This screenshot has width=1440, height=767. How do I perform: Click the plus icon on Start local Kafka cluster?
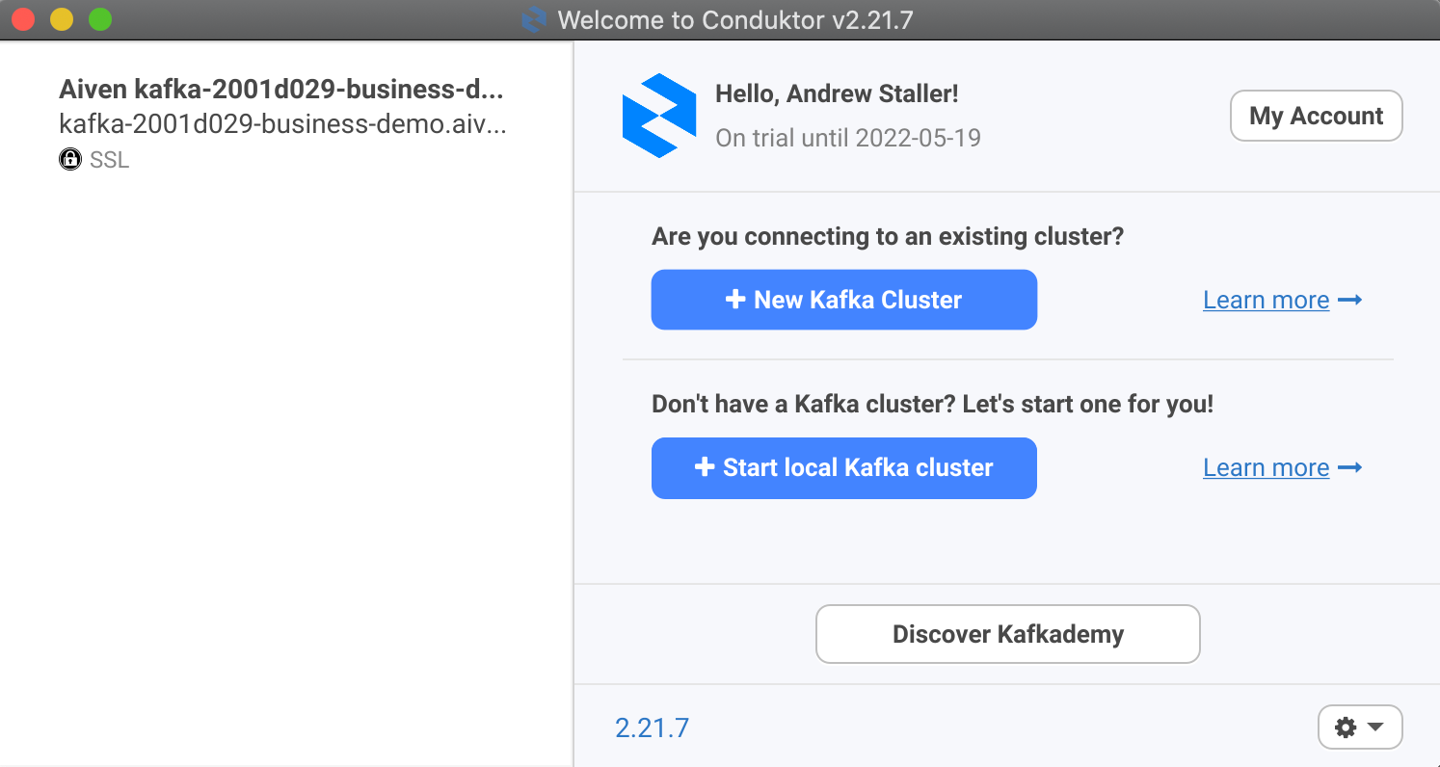click(x=705, y=467)
